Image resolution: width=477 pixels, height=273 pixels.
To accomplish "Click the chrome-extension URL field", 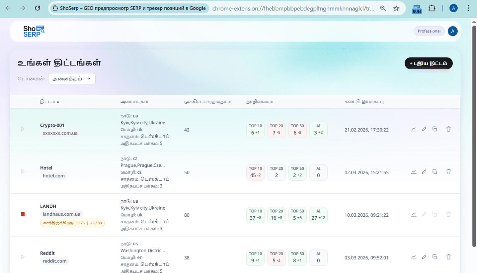I will 293,8.
